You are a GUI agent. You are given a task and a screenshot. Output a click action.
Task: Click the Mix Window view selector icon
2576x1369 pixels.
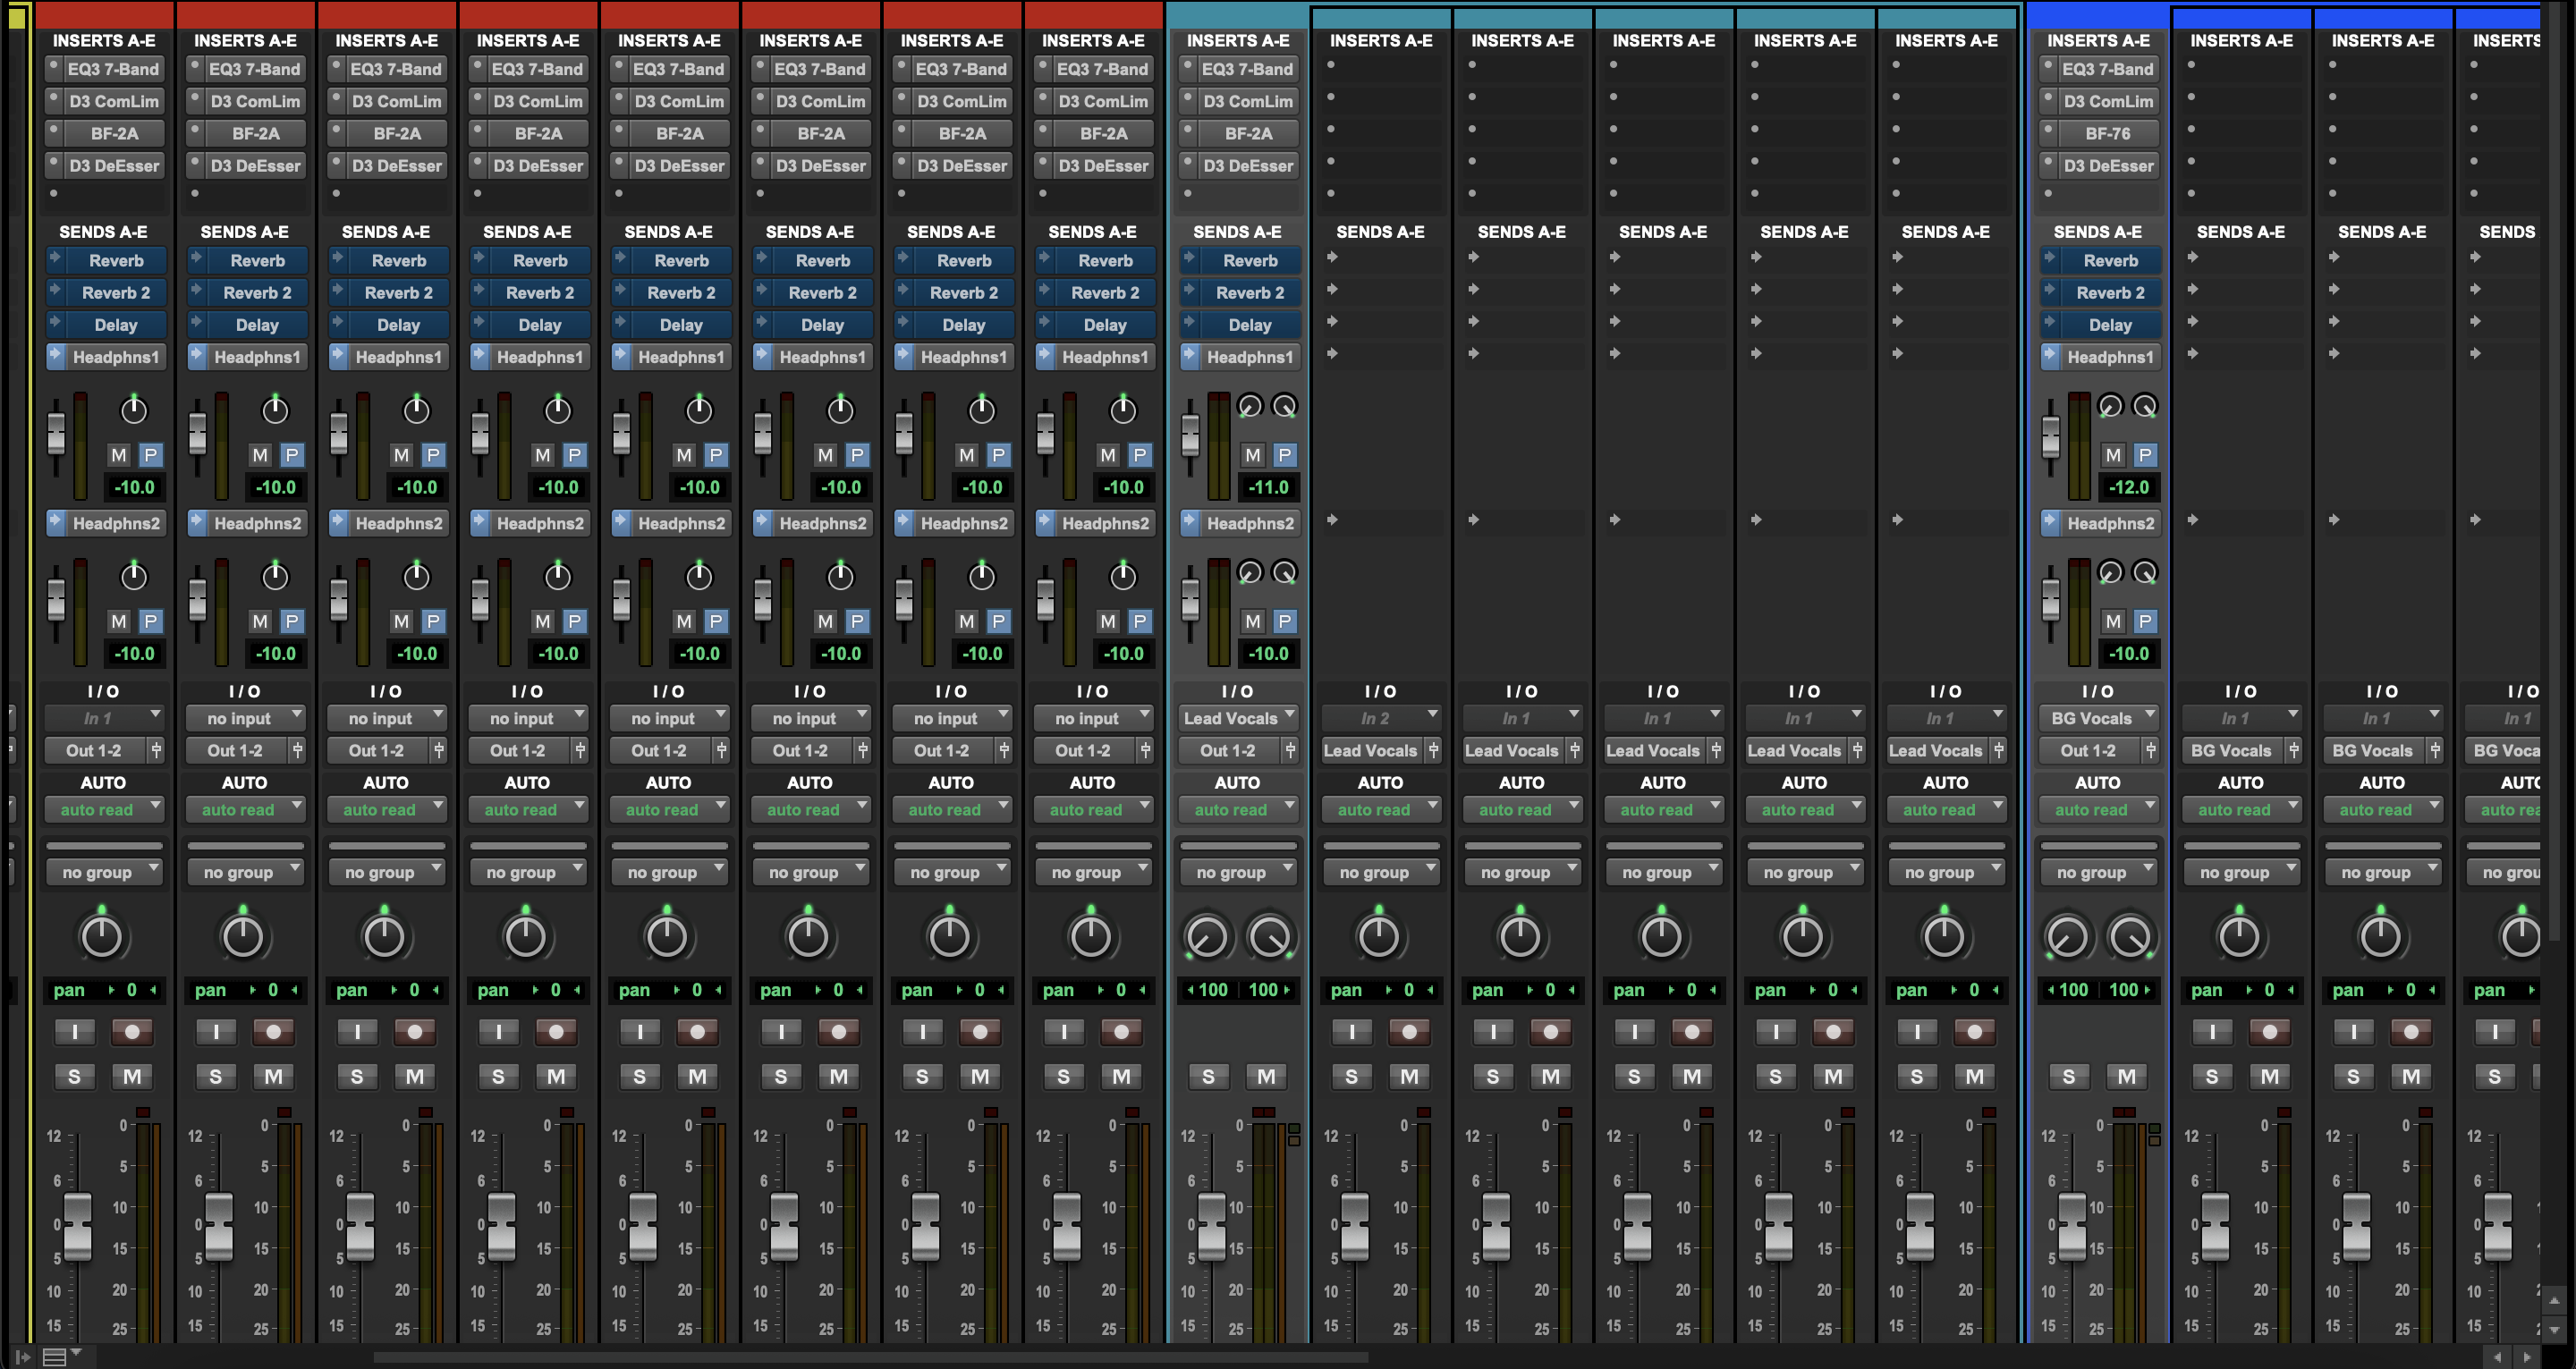tap(54, 1357)
